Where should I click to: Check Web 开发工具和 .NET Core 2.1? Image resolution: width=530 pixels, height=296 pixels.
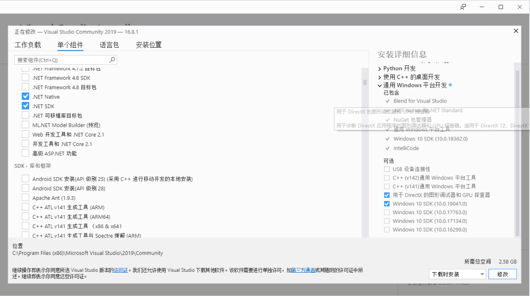[x=26, y=134]
